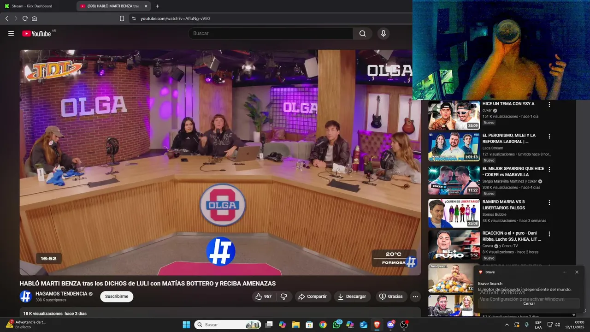590x332 pixels.
Task: Focus the Buscar search field on YouTube
Action: (x=271, y=33)
